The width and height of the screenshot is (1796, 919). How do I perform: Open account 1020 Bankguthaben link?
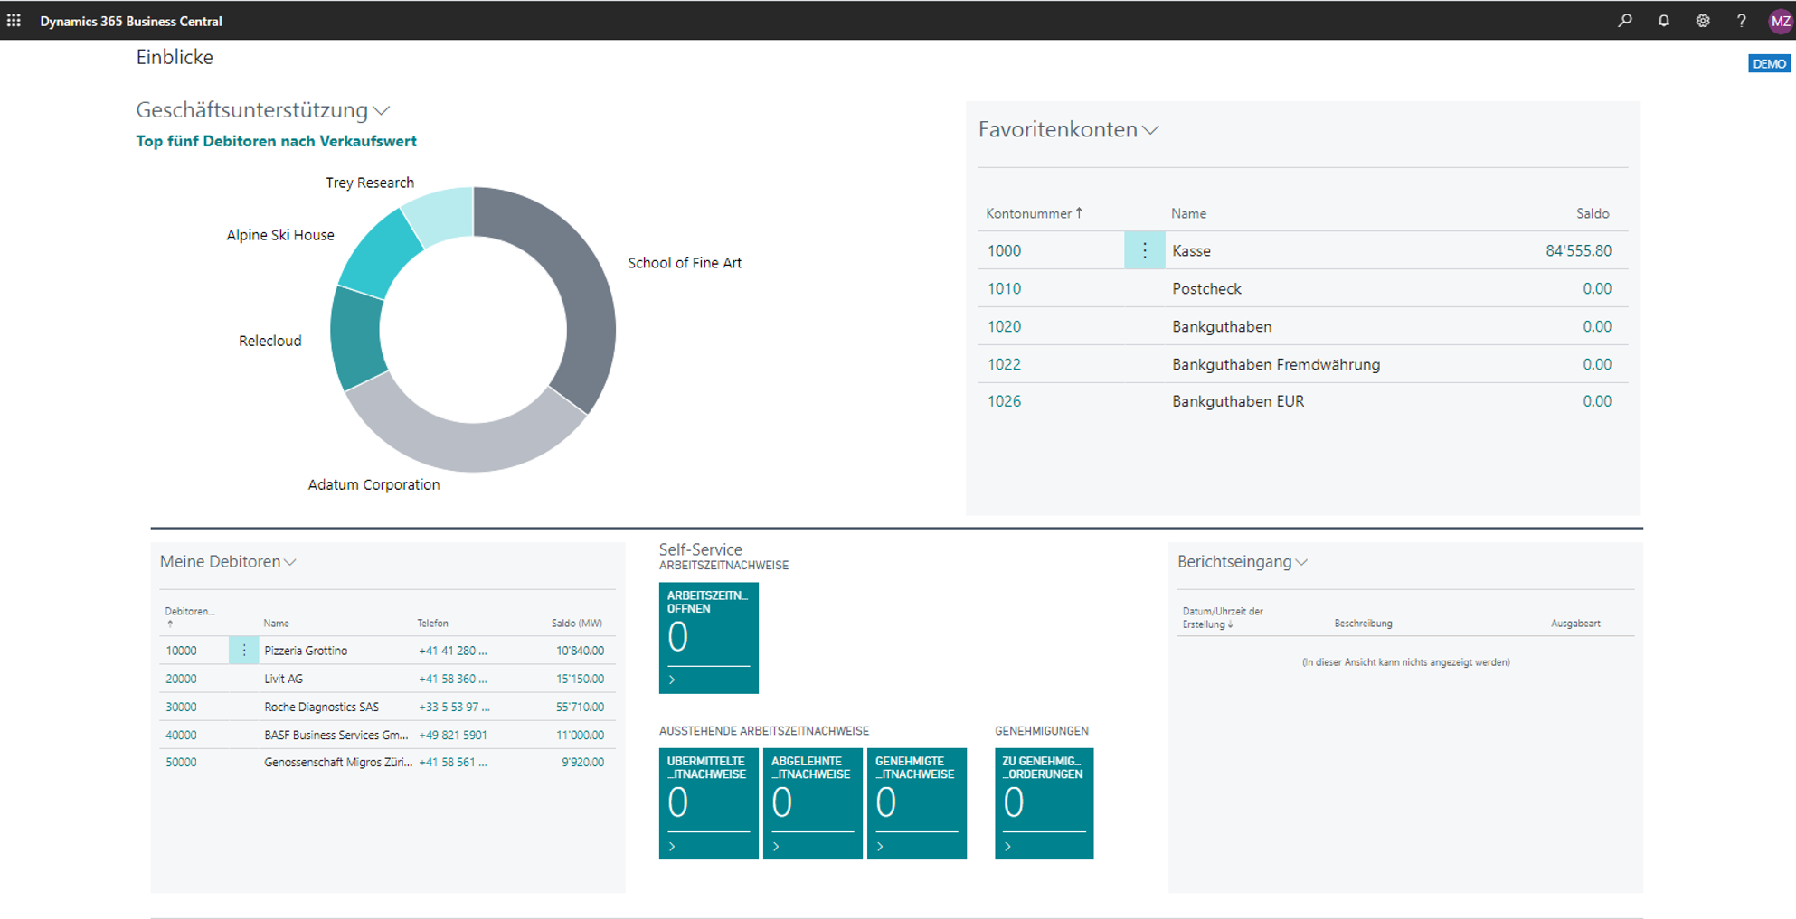click(x=1004, y=326)
